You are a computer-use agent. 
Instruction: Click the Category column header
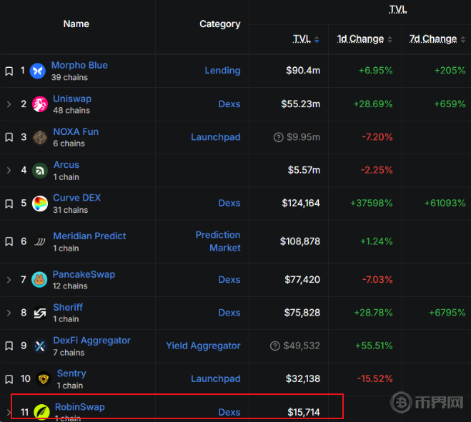(x=220, y=24)
